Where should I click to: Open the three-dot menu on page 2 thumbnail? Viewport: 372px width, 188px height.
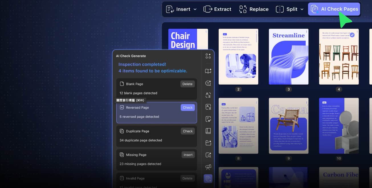click(256, 32)
